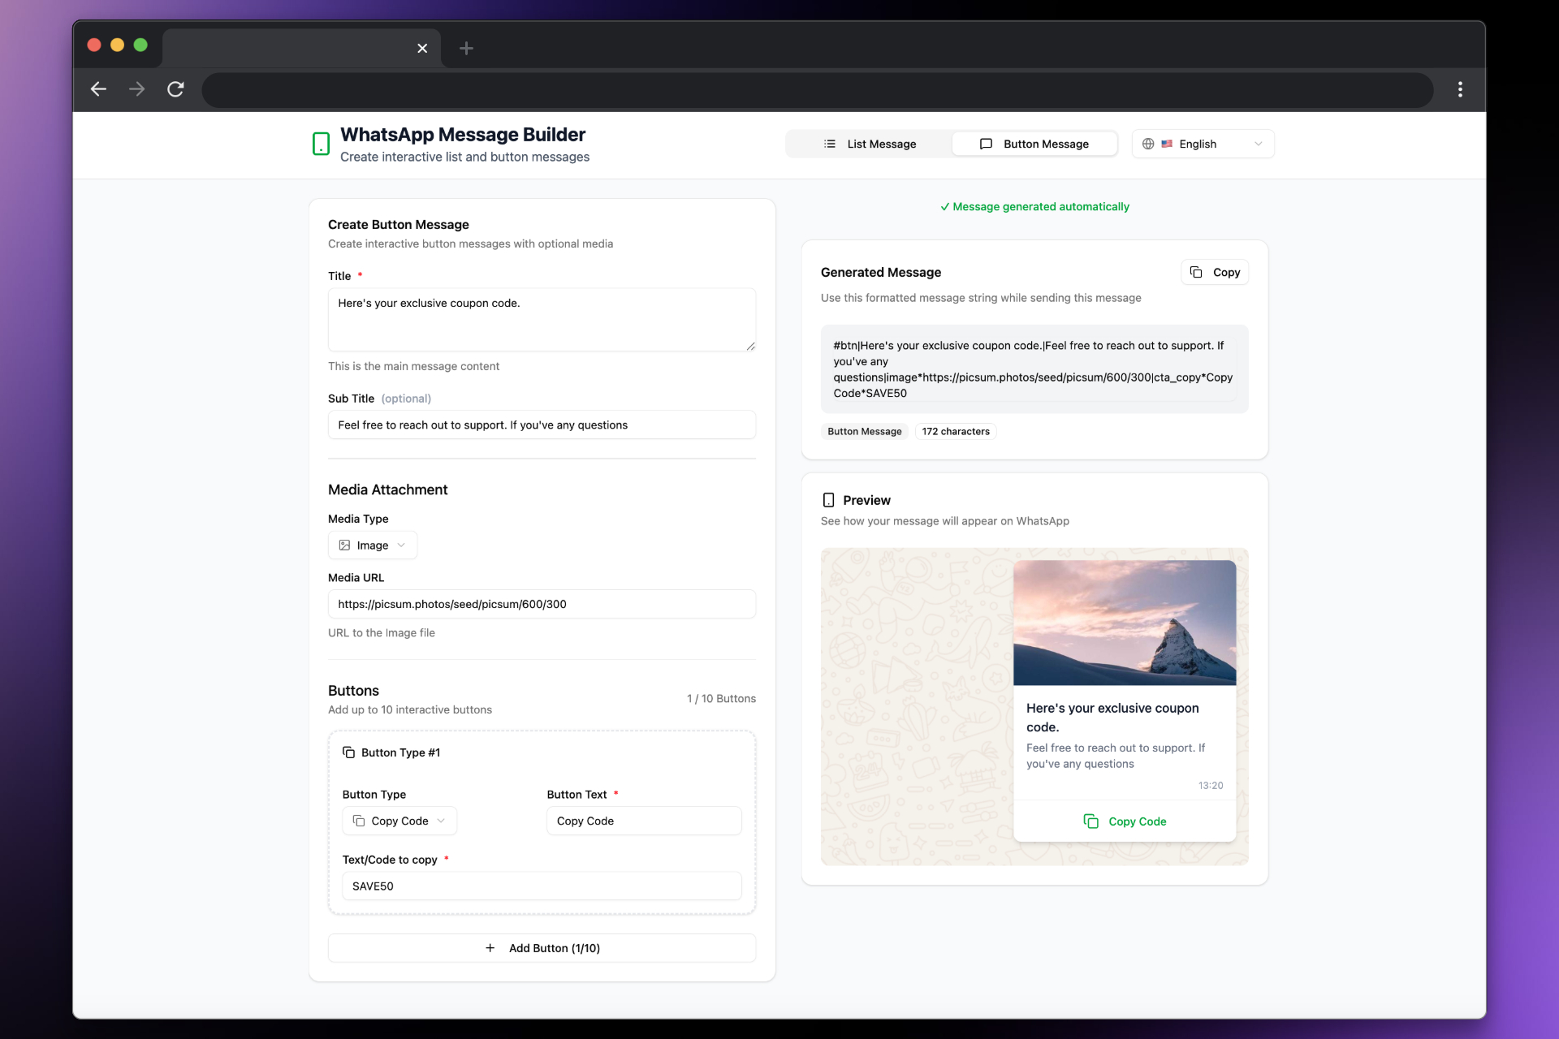Open a new browser tab

click(466, 49)
